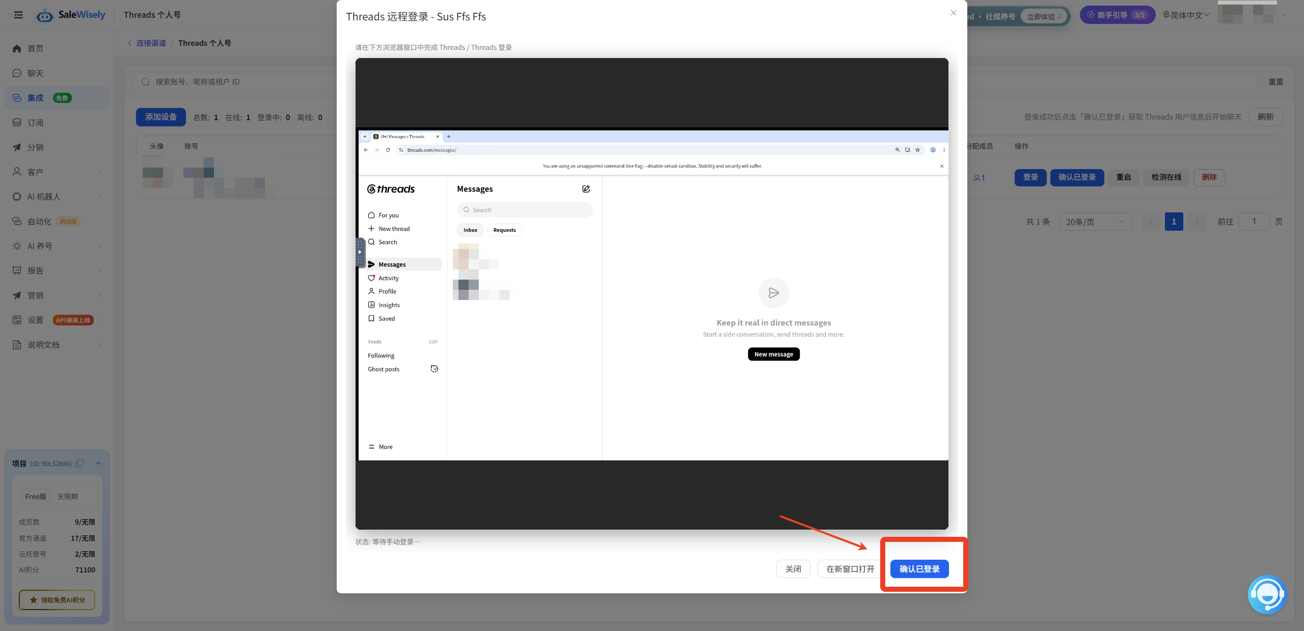This screenshot has width=1304, height=631.
Task: Click the 重置 reset button
Action: pyautogui.click(x=1275, y=81)
